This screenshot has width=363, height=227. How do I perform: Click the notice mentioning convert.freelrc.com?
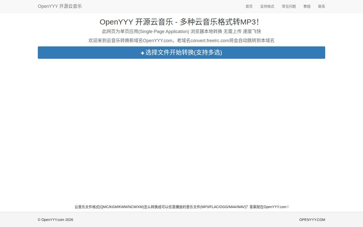181,41
